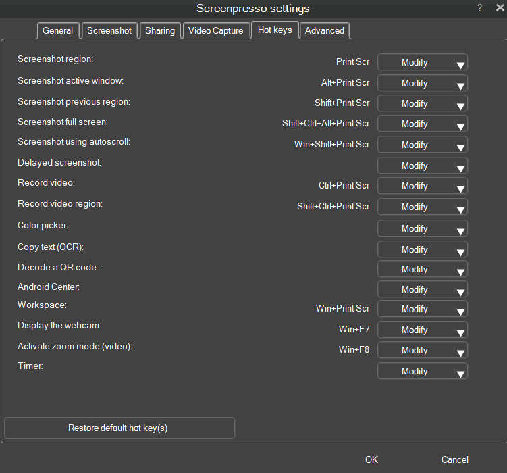Confirm settings with OK
Viewport: 507px width, 473px height.
coord(371,459)
